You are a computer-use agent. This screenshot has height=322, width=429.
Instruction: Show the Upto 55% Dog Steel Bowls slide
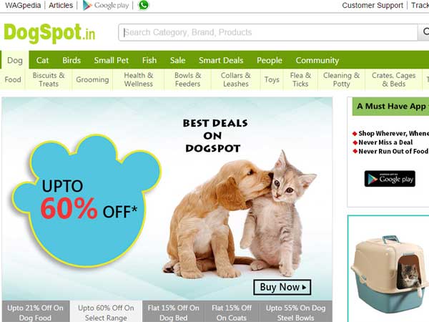point(295,313)
